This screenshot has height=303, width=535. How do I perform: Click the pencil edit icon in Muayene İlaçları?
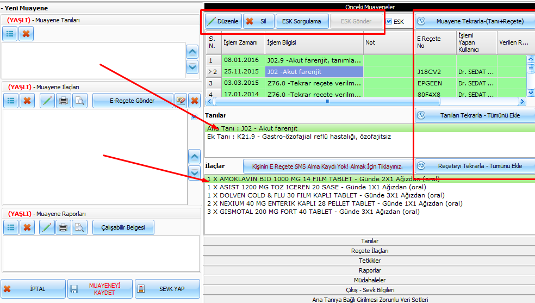pyautogui.click(x=47, y=101)
